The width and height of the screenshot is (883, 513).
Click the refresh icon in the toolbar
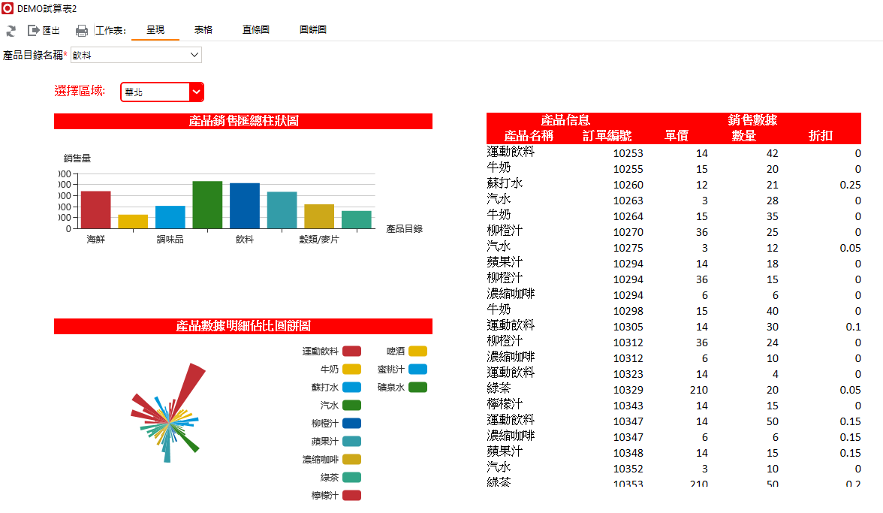pyautogui.click(x=11, y=31)
